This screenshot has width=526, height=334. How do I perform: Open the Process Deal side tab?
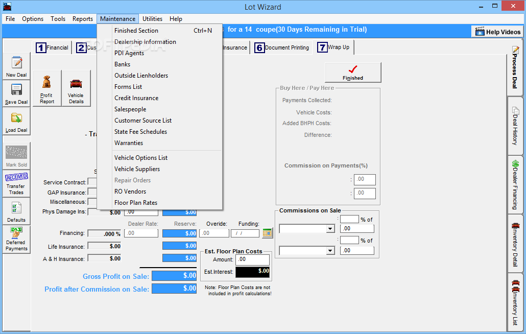515,68
